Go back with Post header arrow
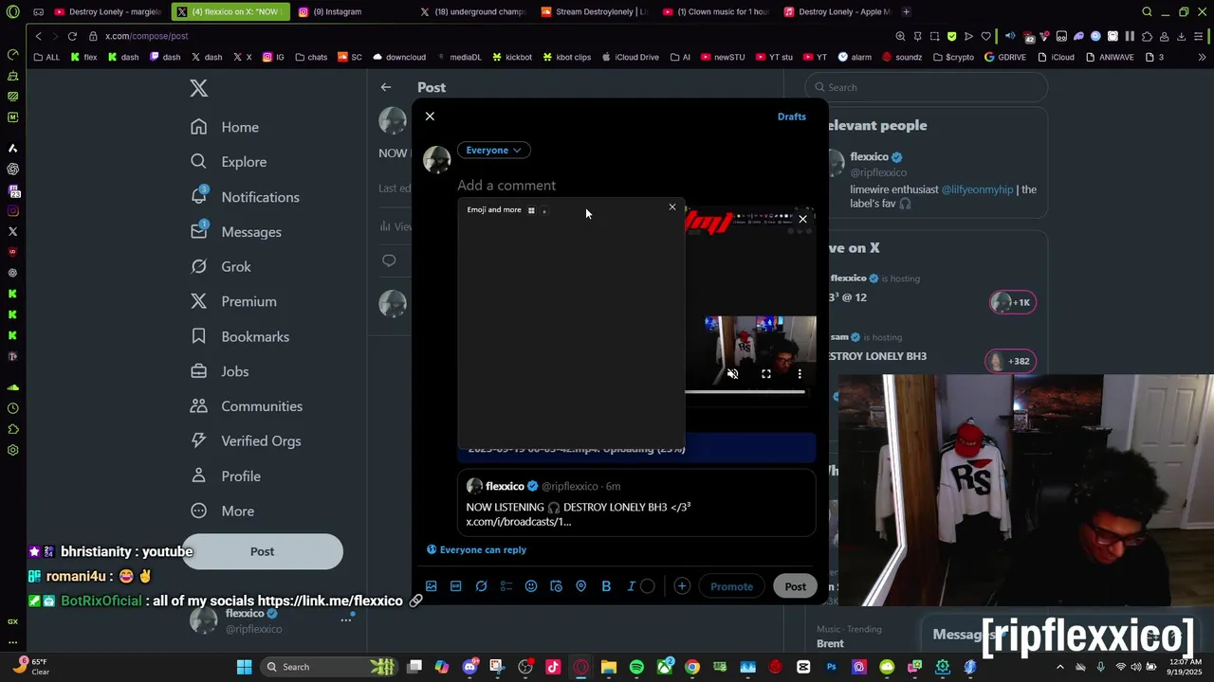This screenshot has width=1214, height=682. 386,87
